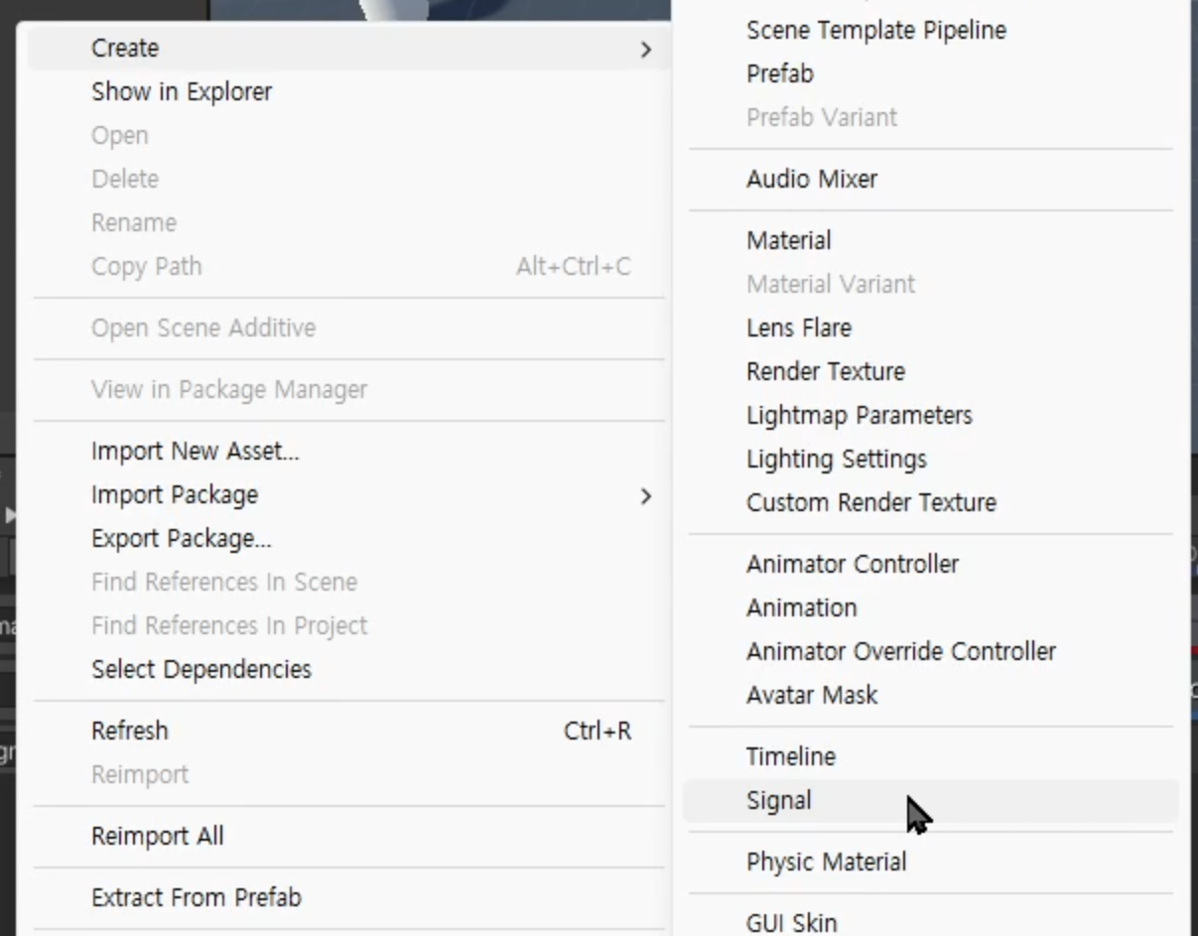
Task: Open Export Package… option
Action: click(181, 539)
